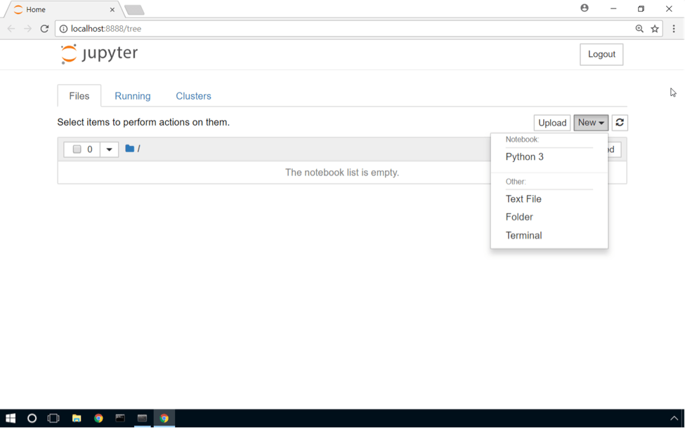Image resolution: width=685 pixels, height=428 pixels.
Task: Open the Windows Start menu
Action: (11, 418)
